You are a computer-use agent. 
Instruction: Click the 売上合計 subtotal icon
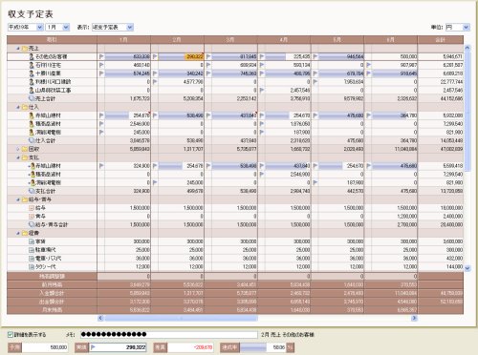[x=32, y=98]
